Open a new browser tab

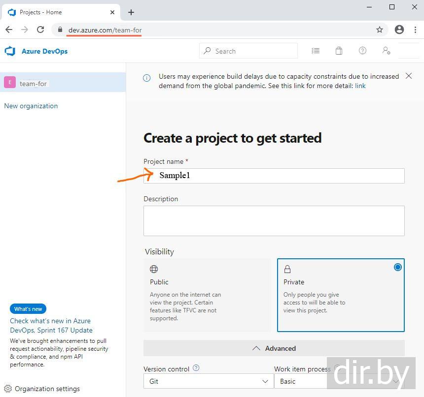click(131, 12)
